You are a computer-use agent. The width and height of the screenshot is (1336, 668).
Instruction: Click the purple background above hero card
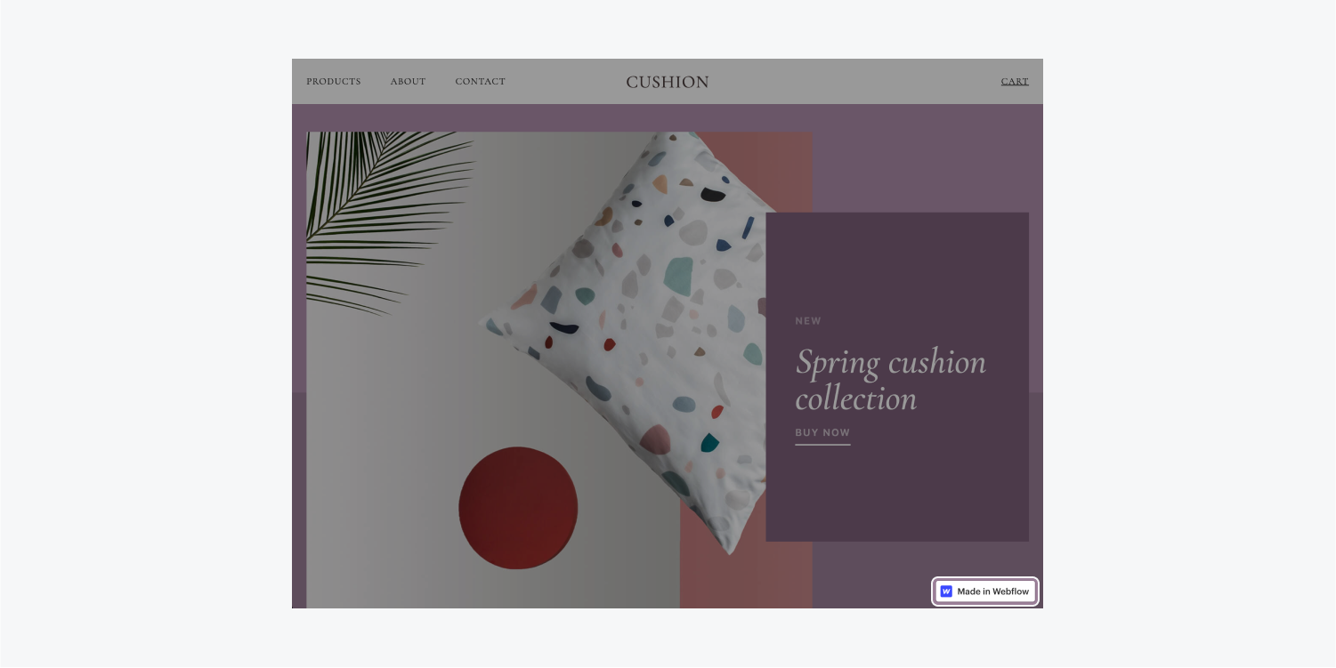(x=926, y=158)
